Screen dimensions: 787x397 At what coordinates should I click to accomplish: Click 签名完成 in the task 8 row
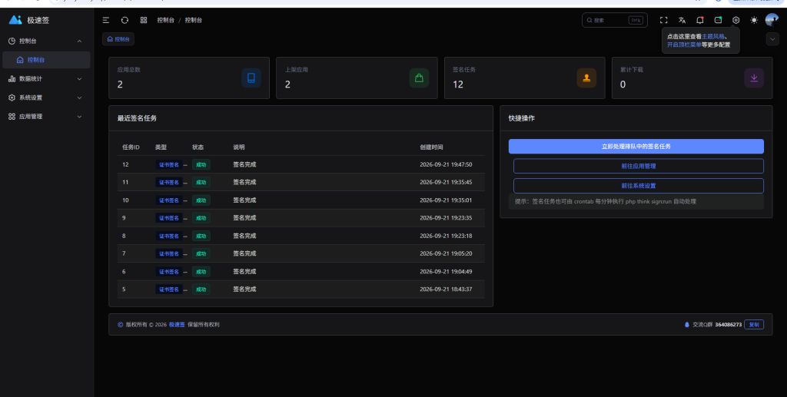244,236
